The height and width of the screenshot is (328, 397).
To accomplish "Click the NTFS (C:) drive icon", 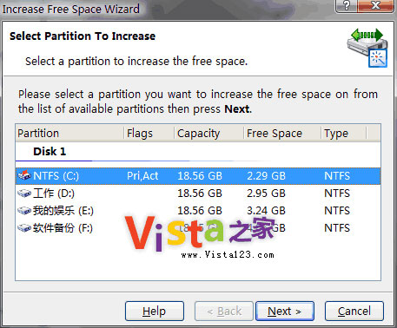I will 24,175.
